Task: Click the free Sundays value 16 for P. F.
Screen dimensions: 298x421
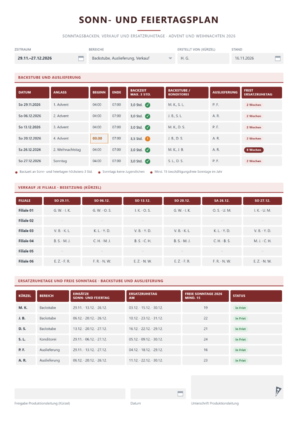Action: pos(205,350)
